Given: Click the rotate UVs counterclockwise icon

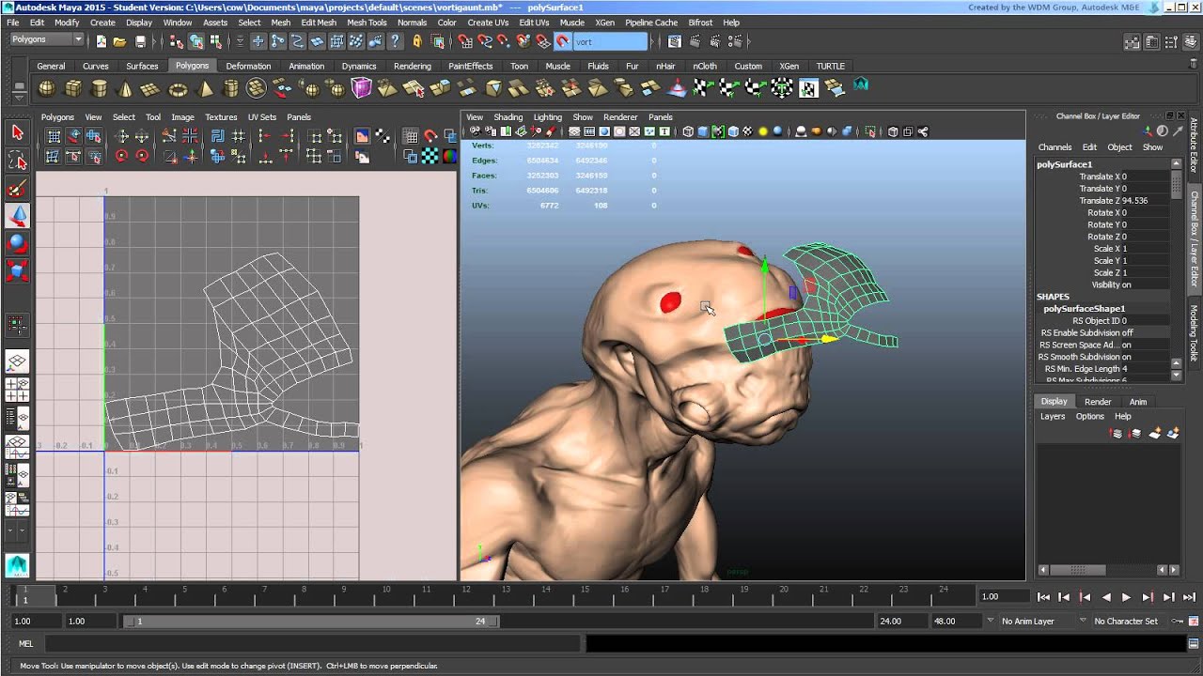Looking at the screenshot, I should click(121, 157).
